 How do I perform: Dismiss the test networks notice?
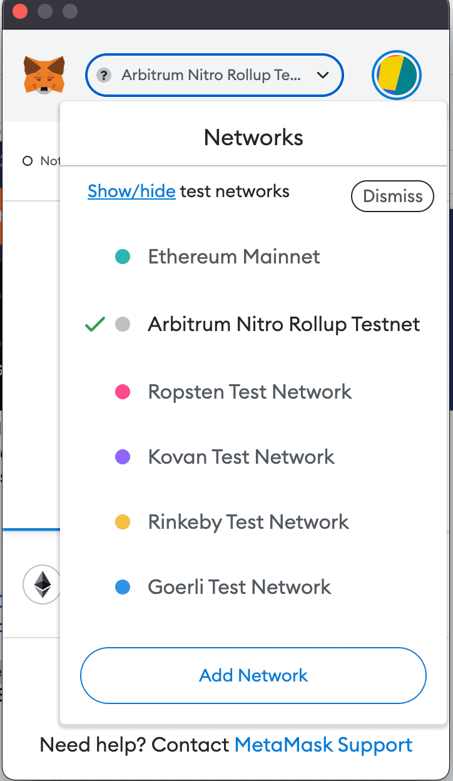[392, 196]
